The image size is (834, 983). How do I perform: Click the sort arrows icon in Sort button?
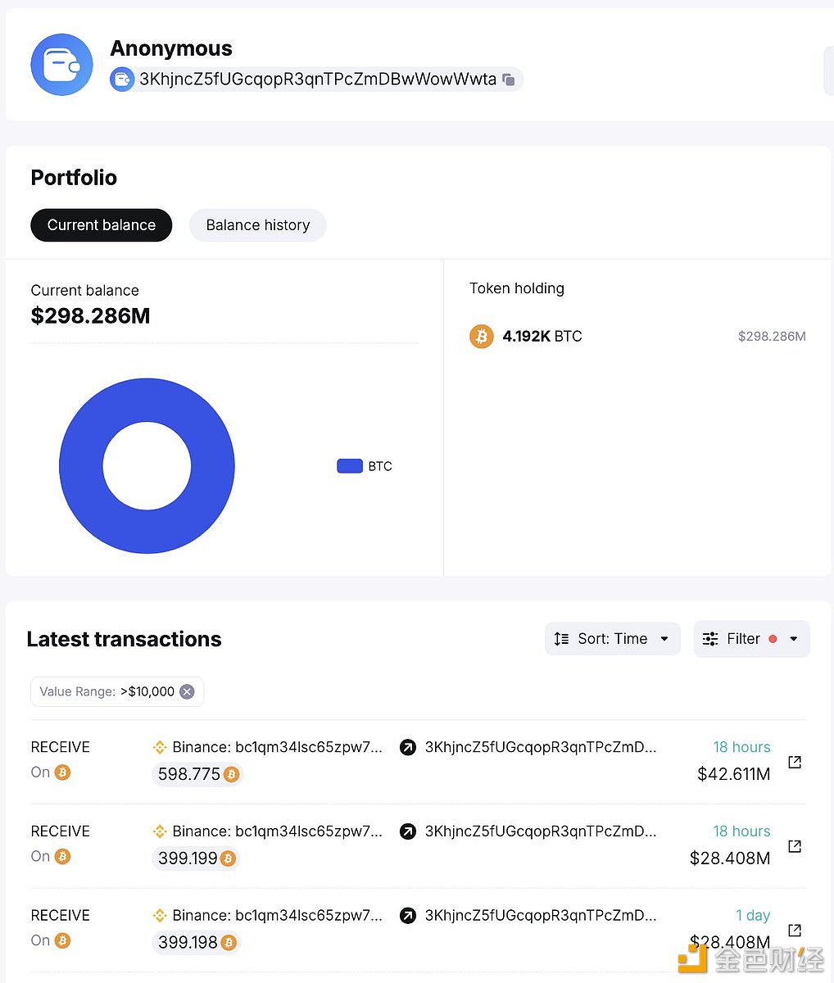tap(561, 639)
